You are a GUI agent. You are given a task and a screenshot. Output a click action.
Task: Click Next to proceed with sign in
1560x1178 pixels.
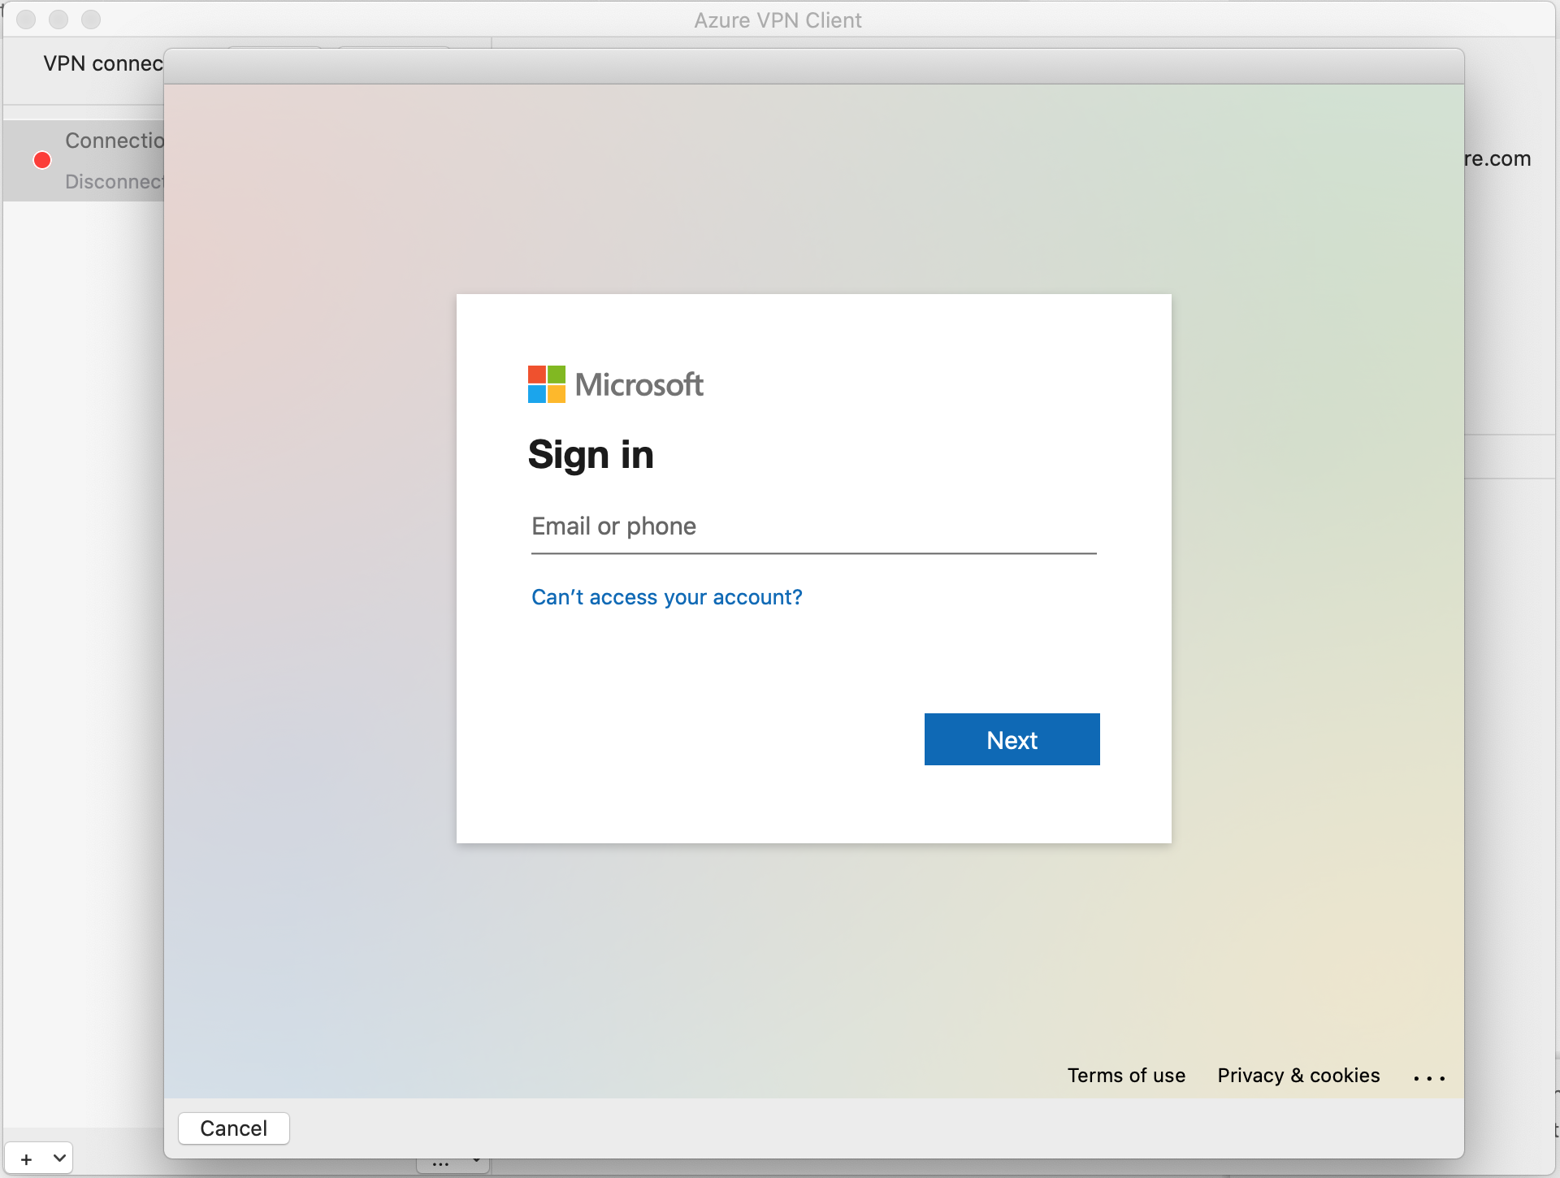point(1012,738)
